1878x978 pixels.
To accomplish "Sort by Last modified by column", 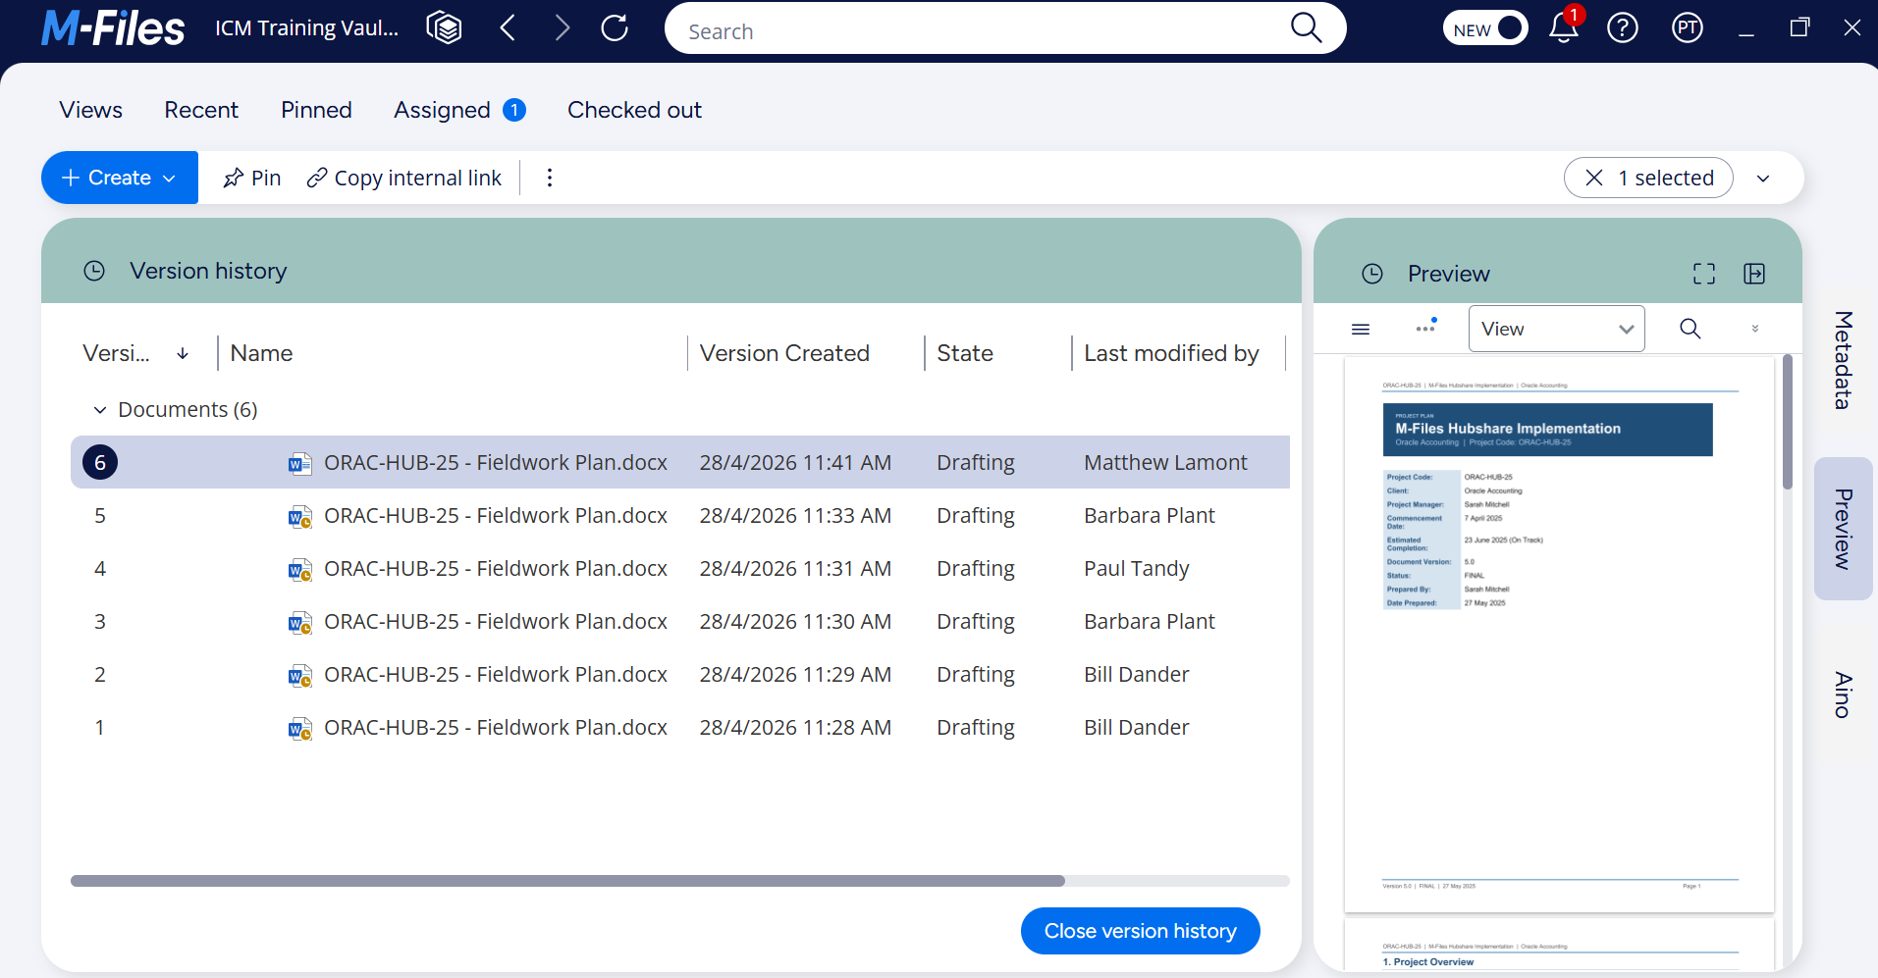I will tap(1171, 353).
